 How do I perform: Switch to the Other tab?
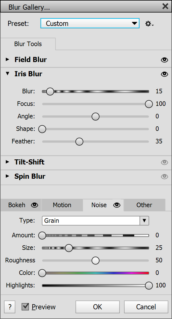[x=144, y=205]
